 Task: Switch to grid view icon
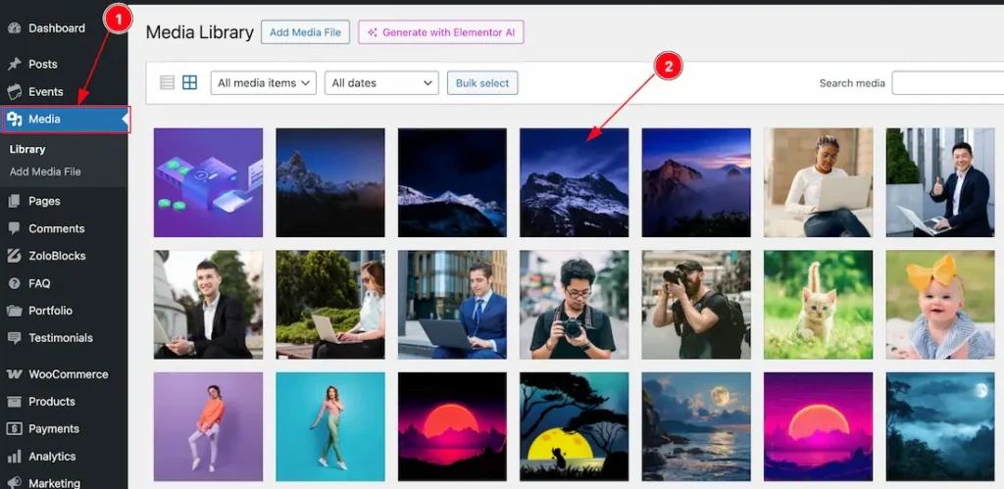[x=189, y=82]
